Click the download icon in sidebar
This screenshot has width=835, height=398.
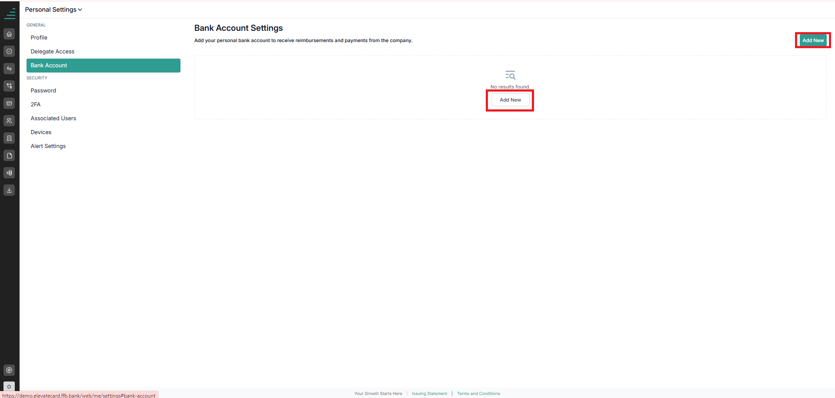[9, 190]
